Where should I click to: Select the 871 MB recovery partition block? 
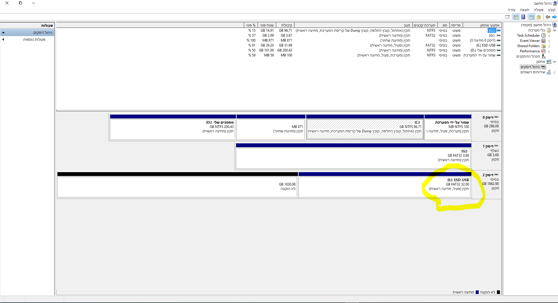[x=271, y=127]
